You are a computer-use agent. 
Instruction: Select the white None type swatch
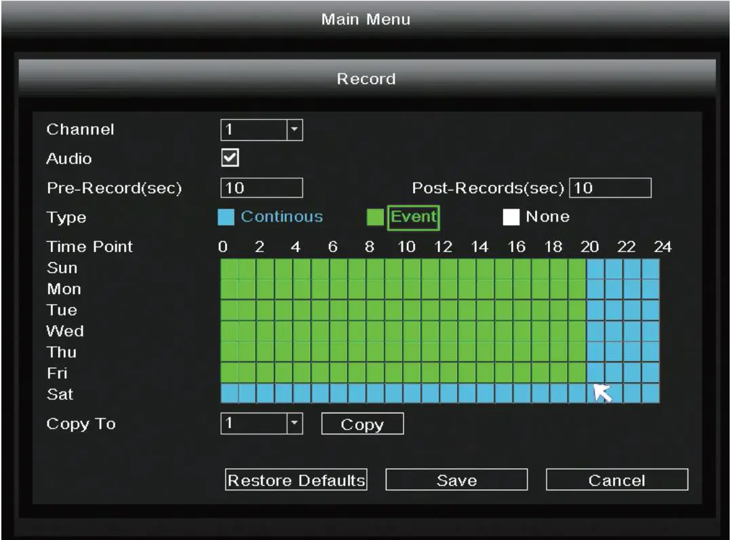[511, 217]
